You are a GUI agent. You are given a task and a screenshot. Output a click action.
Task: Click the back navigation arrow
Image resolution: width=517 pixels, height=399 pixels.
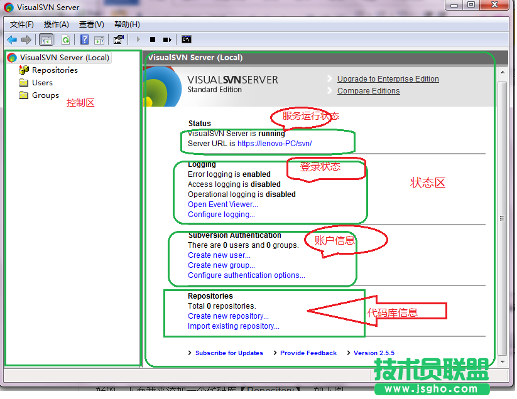tap(12, 39)
